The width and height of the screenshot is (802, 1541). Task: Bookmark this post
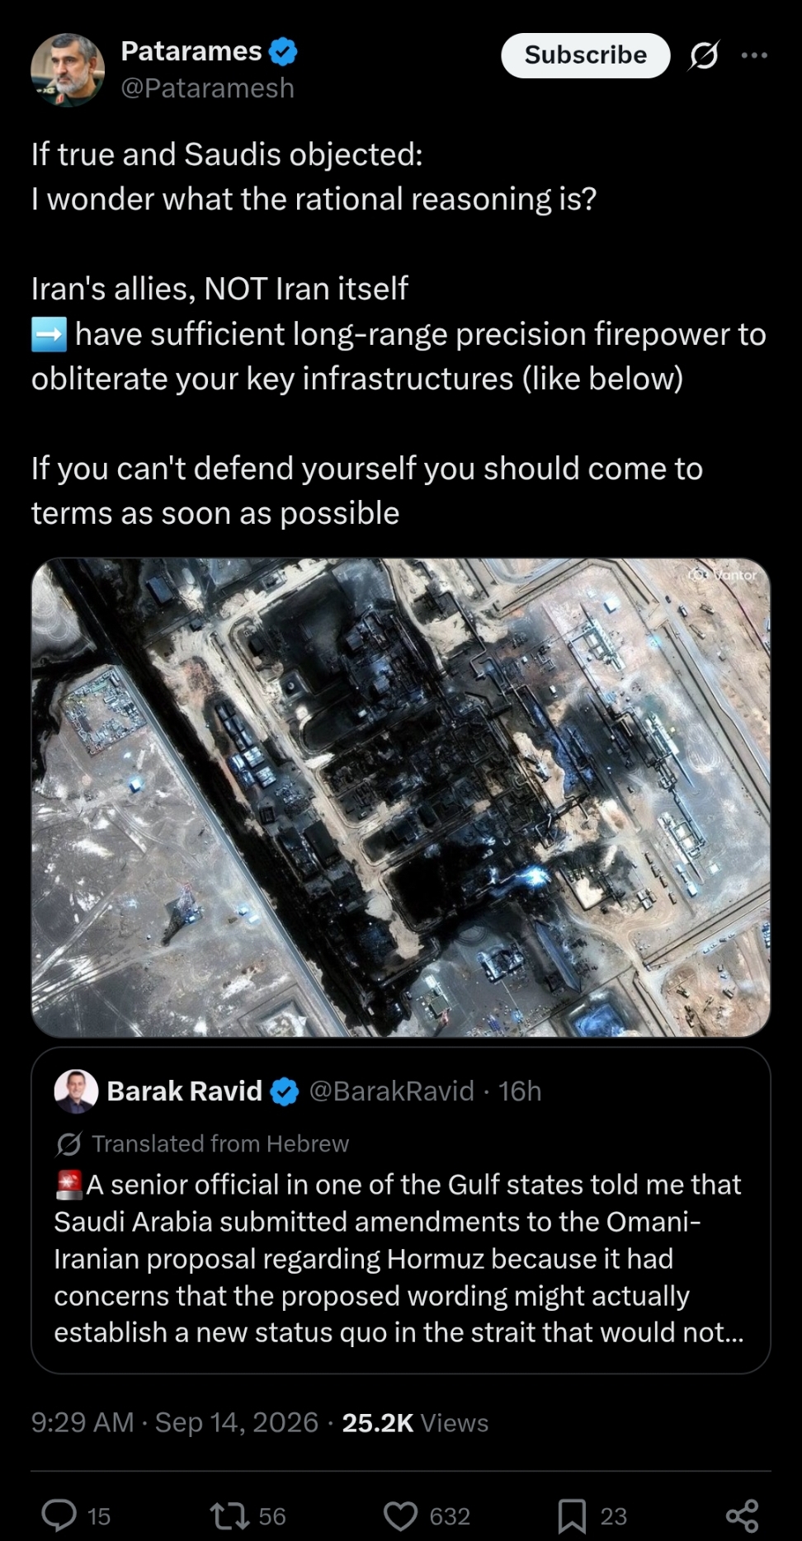coord(572,1515)
